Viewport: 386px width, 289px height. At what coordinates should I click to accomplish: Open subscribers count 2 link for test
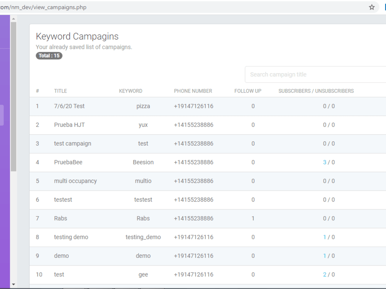click(x=325, y=274)
